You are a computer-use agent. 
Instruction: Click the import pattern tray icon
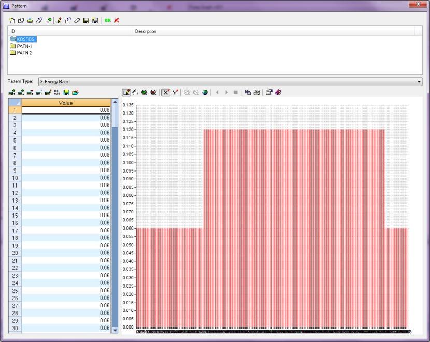coord(30,20)
